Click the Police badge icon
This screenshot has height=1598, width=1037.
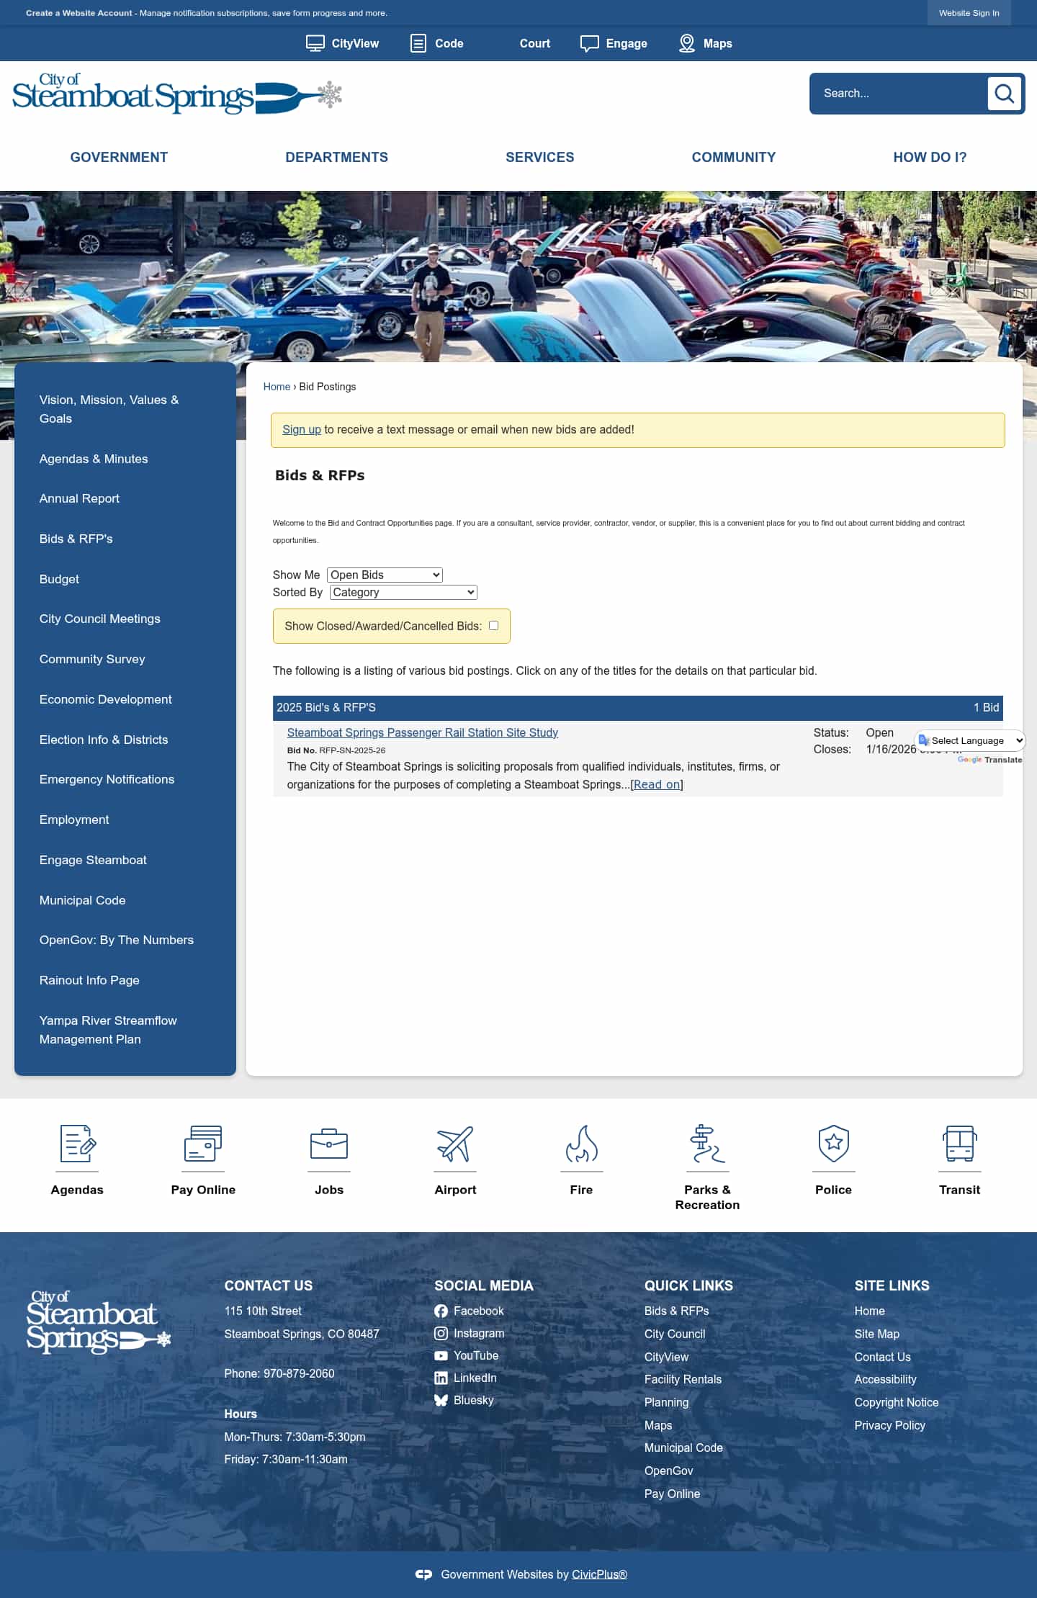pyautogui.click(x=833, y=1144)
